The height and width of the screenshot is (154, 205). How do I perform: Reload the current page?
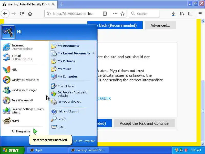(x=22, y=14)
